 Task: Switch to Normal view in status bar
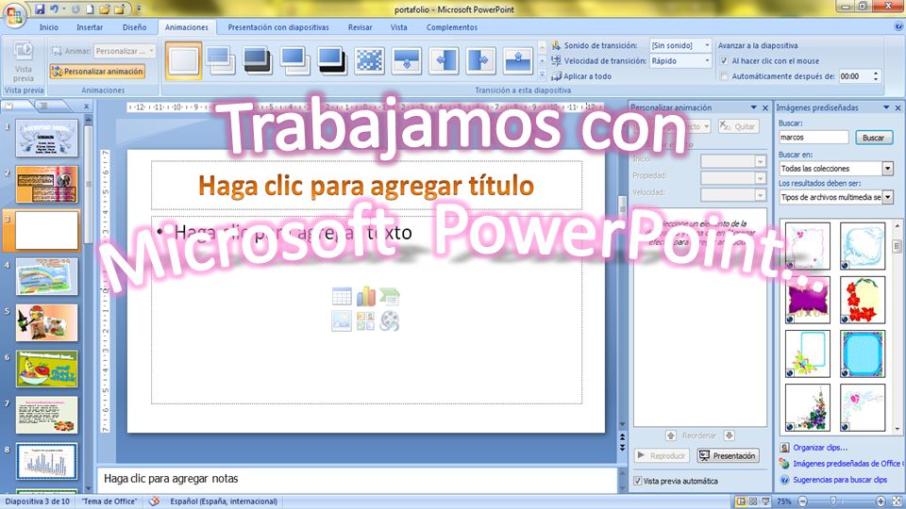(x=741, y=501)
